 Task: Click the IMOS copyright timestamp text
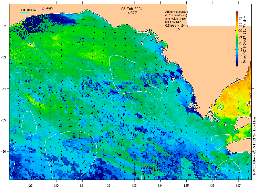[254, 146]
